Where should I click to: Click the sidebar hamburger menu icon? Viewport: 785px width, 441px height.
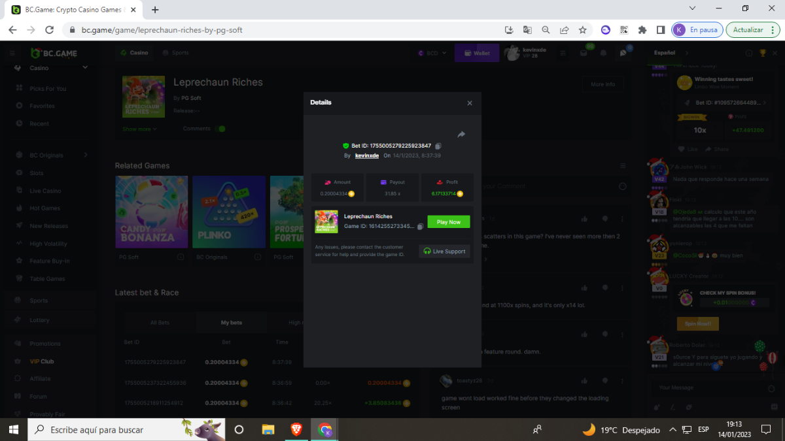point(12,53)
